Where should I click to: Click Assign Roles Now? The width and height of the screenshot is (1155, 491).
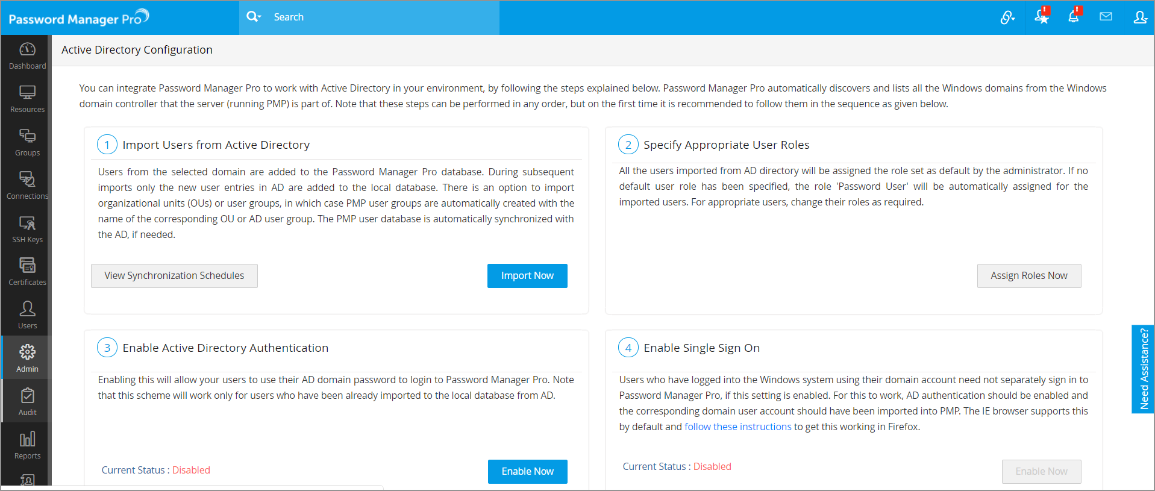(x=1029, y=276)
